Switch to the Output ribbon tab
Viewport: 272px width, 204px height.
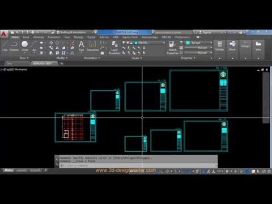(91, 37)
